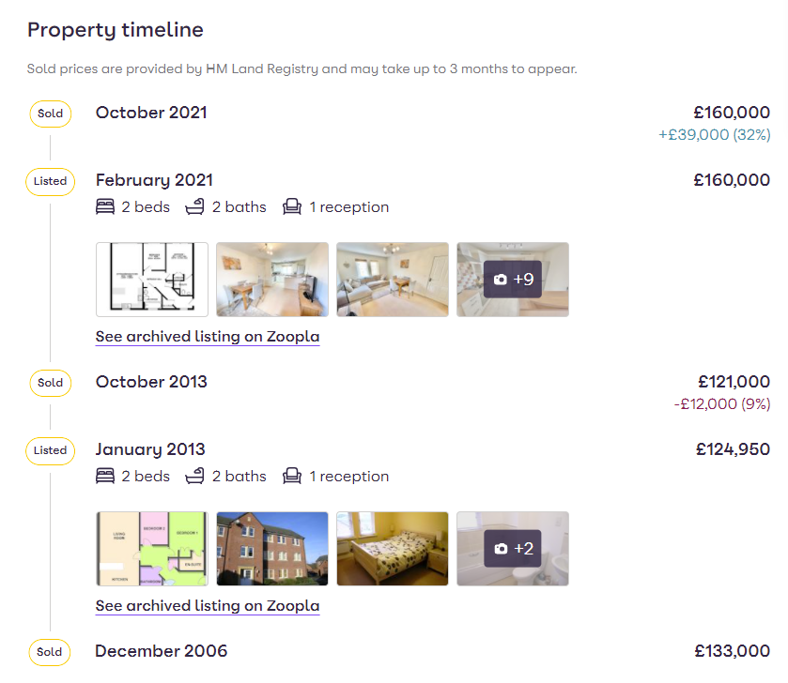Open the living room sofa photo from 2021
Screen dimensions: 788x683
(393, 280)
